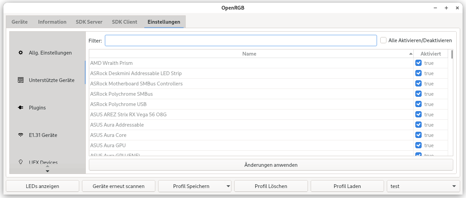Switch to the Geräte tab
The width and height of the screenshot is (466, 198).
19,22
